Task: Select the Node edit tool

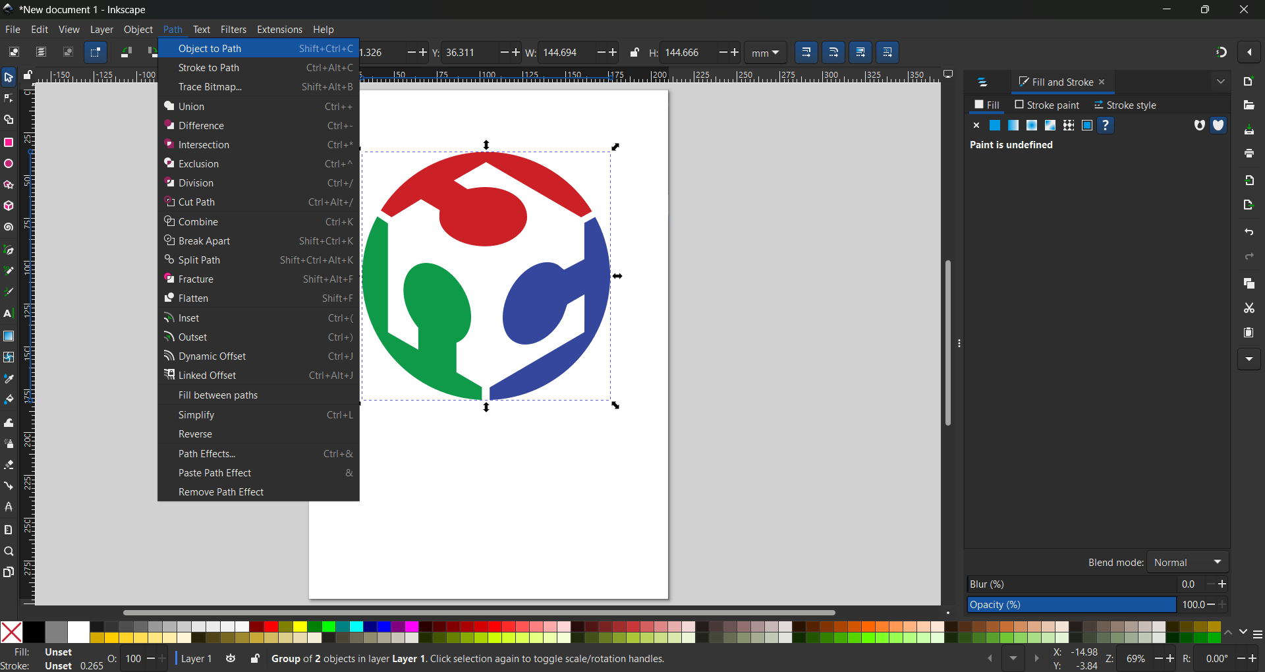Action: click(9, 98)
